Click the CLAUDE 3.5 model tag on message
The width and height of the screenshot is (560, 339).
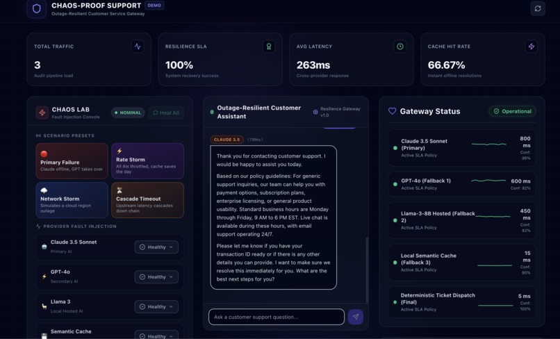tap(227, 140)
